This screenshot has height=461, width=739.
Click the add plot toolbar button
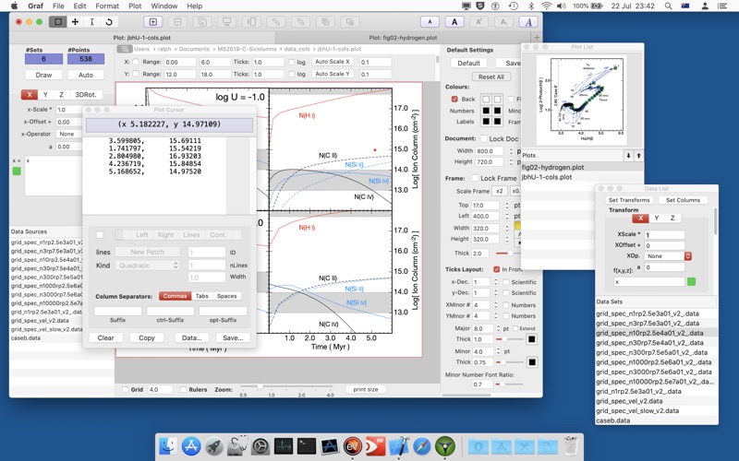tap(151, 21)
